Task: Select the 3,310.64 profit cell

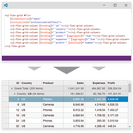Action: click(117, 121)
